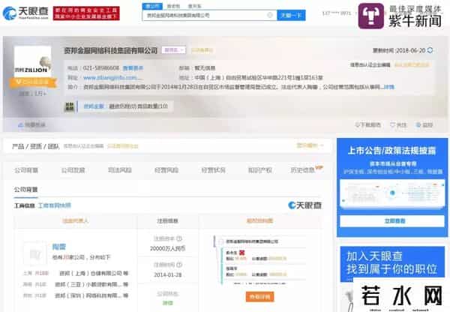
Task: Select the 2014-01-28 registration date value
Action: (167, 275)
